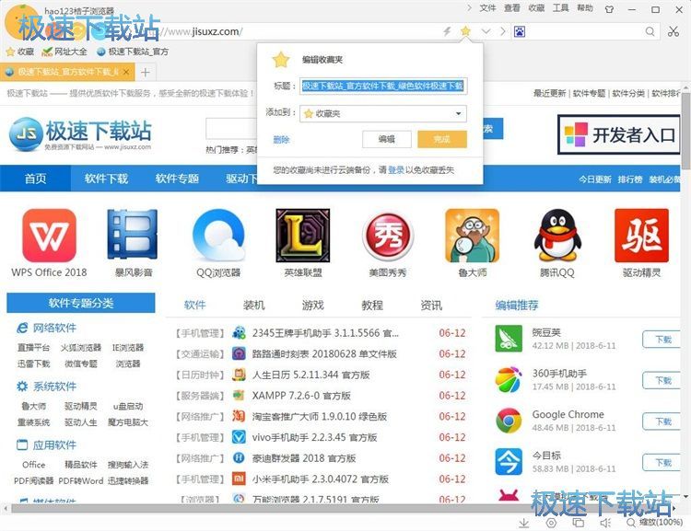Viewport: 691px width, 531px height.
Task: Switch to the 装机 list tab
Action: coord(254,306)
